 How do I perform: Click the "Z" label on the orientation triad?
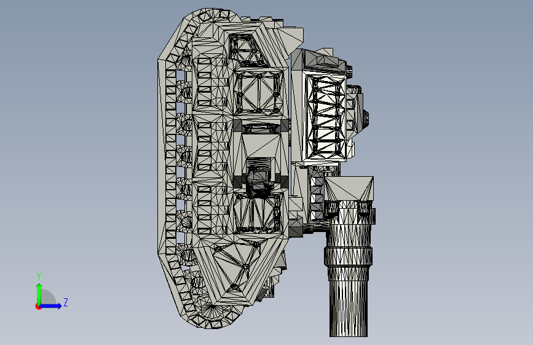66,302
